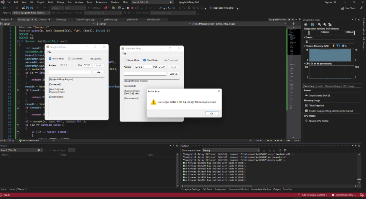Click OK in Buffer Error dialog
366x199 pixels.
tap(212, 114)
